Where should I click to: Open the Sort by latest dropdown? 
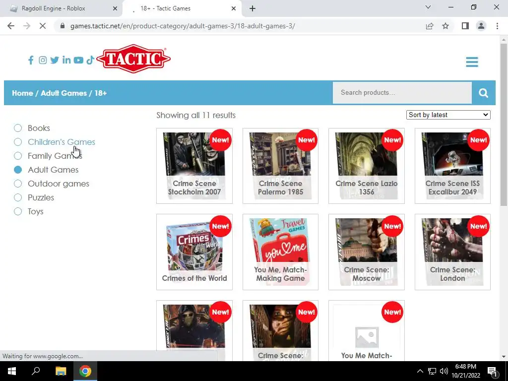[448, 115]
